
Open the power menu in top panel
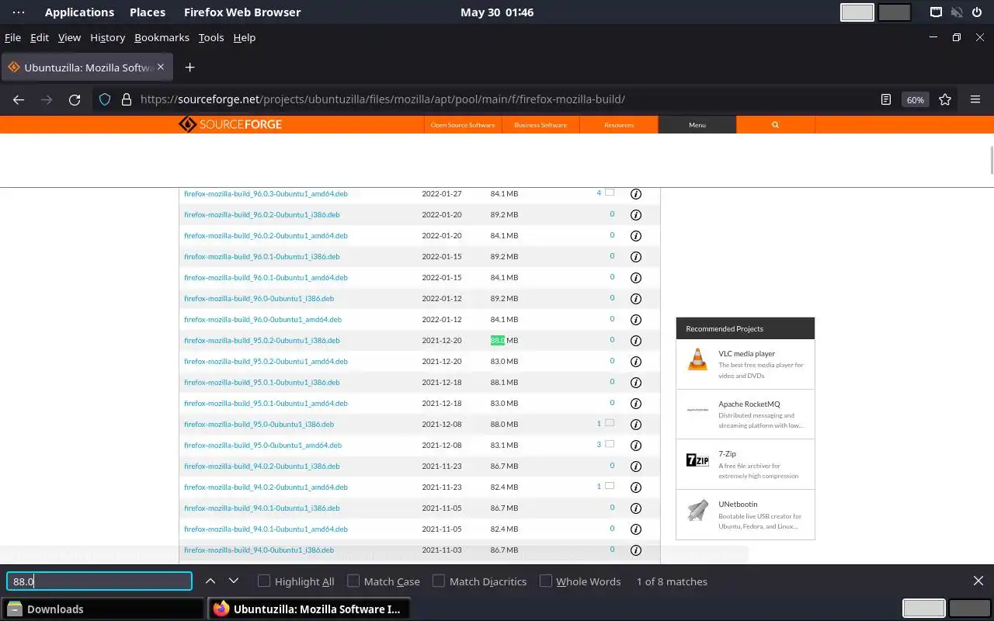[x=975, y=12]
